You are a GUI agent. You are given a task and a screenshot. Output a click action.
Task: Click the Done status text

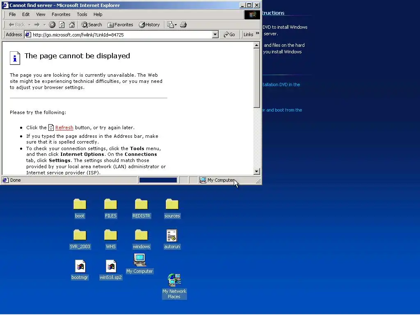pyautogui.click(x=15, y=180)
